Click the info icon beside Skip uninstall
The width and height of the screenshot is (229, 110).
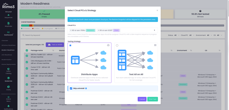pos(86,88)
